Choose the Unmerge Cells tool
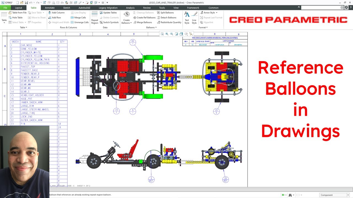This screenshot has width=353, height=198. click(79, 22)
